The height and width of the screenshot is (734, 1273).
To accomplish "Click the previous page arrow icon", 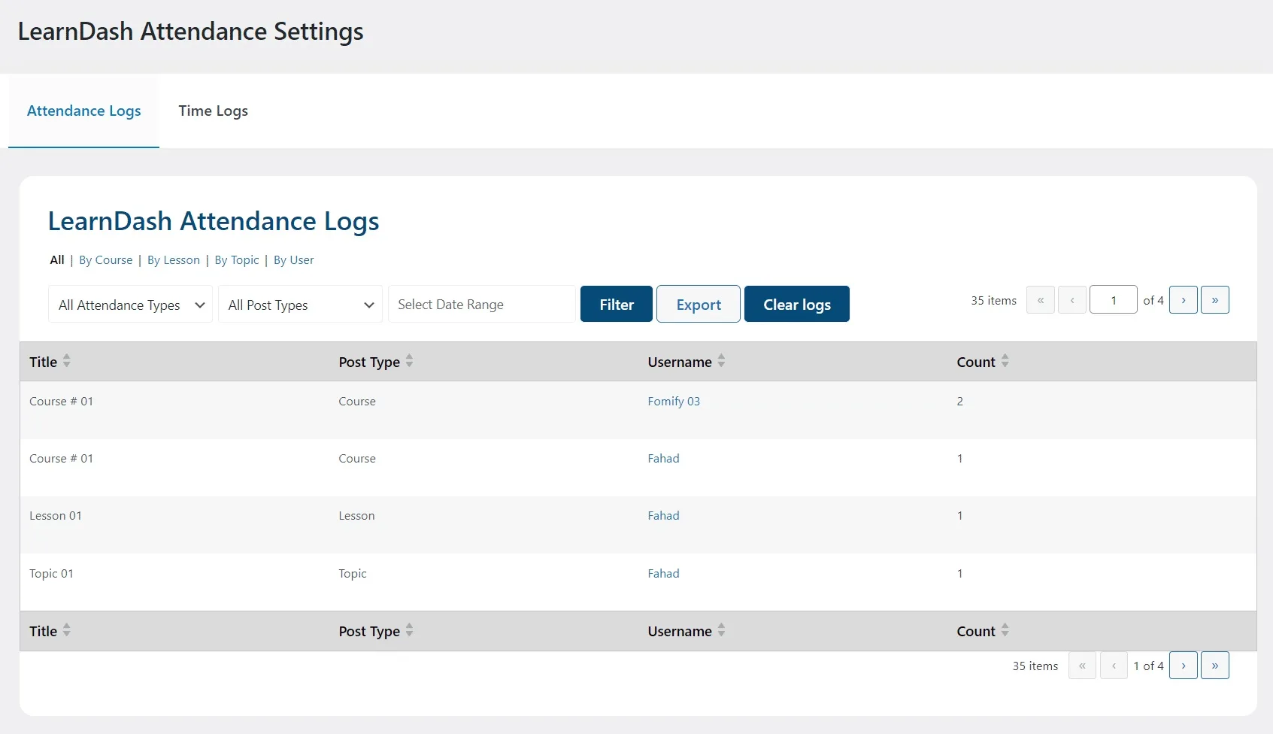I will point(1072,299).
